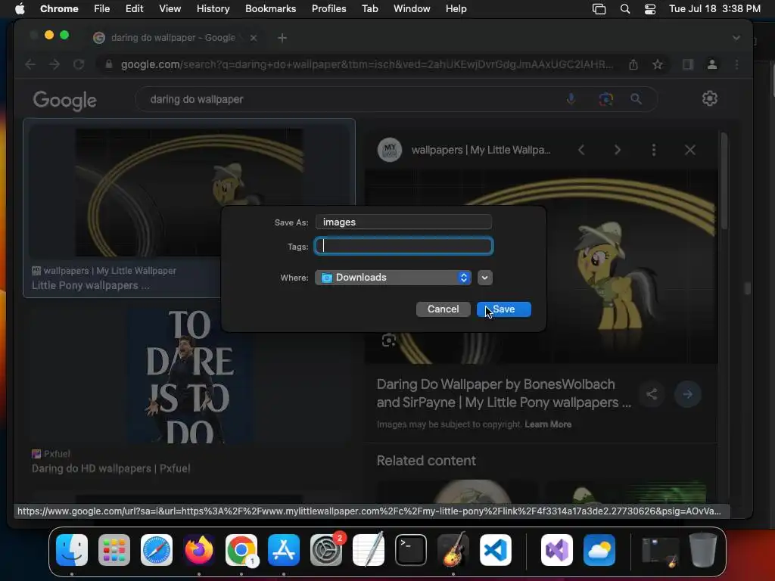Open the Tab menu
Viewport: 775px width, 581px height.
pos(369,9)
